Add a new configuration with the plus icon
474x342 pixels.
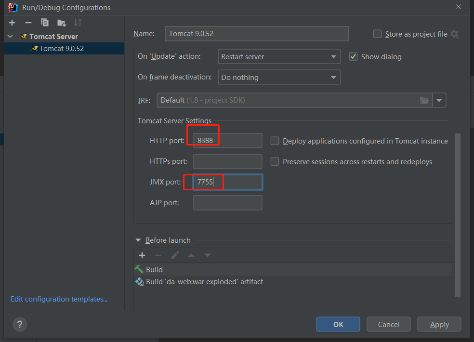click(x=12, y=23)
